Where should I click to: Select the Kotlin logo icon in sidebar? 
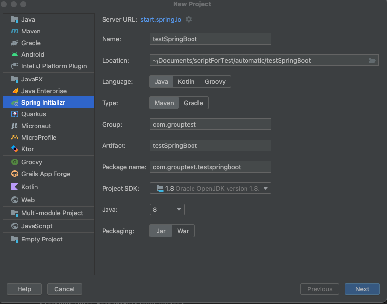[x=14, y=187]
